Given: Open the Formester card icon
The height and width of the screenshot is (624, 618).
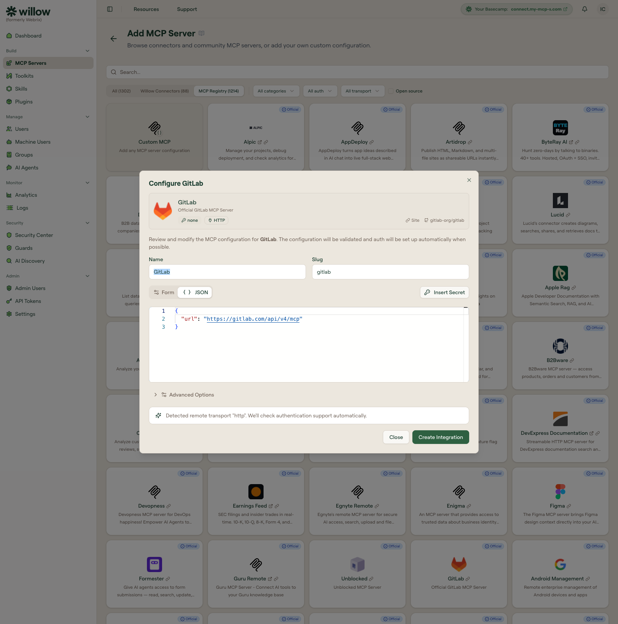Looking at the screenshot, I should [154, 564].
